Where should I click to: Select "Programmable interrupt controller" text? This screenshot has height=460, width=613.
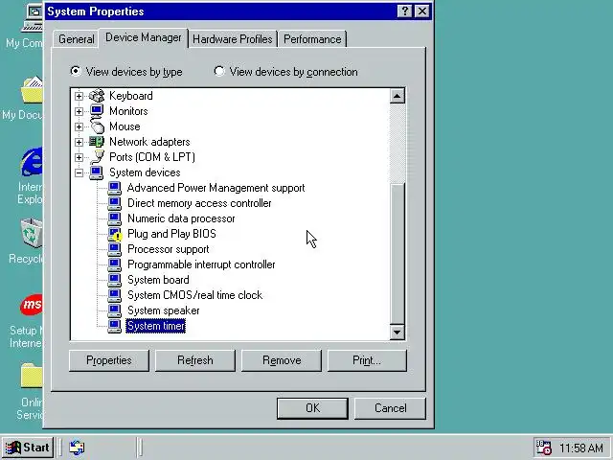pos(201,264)
